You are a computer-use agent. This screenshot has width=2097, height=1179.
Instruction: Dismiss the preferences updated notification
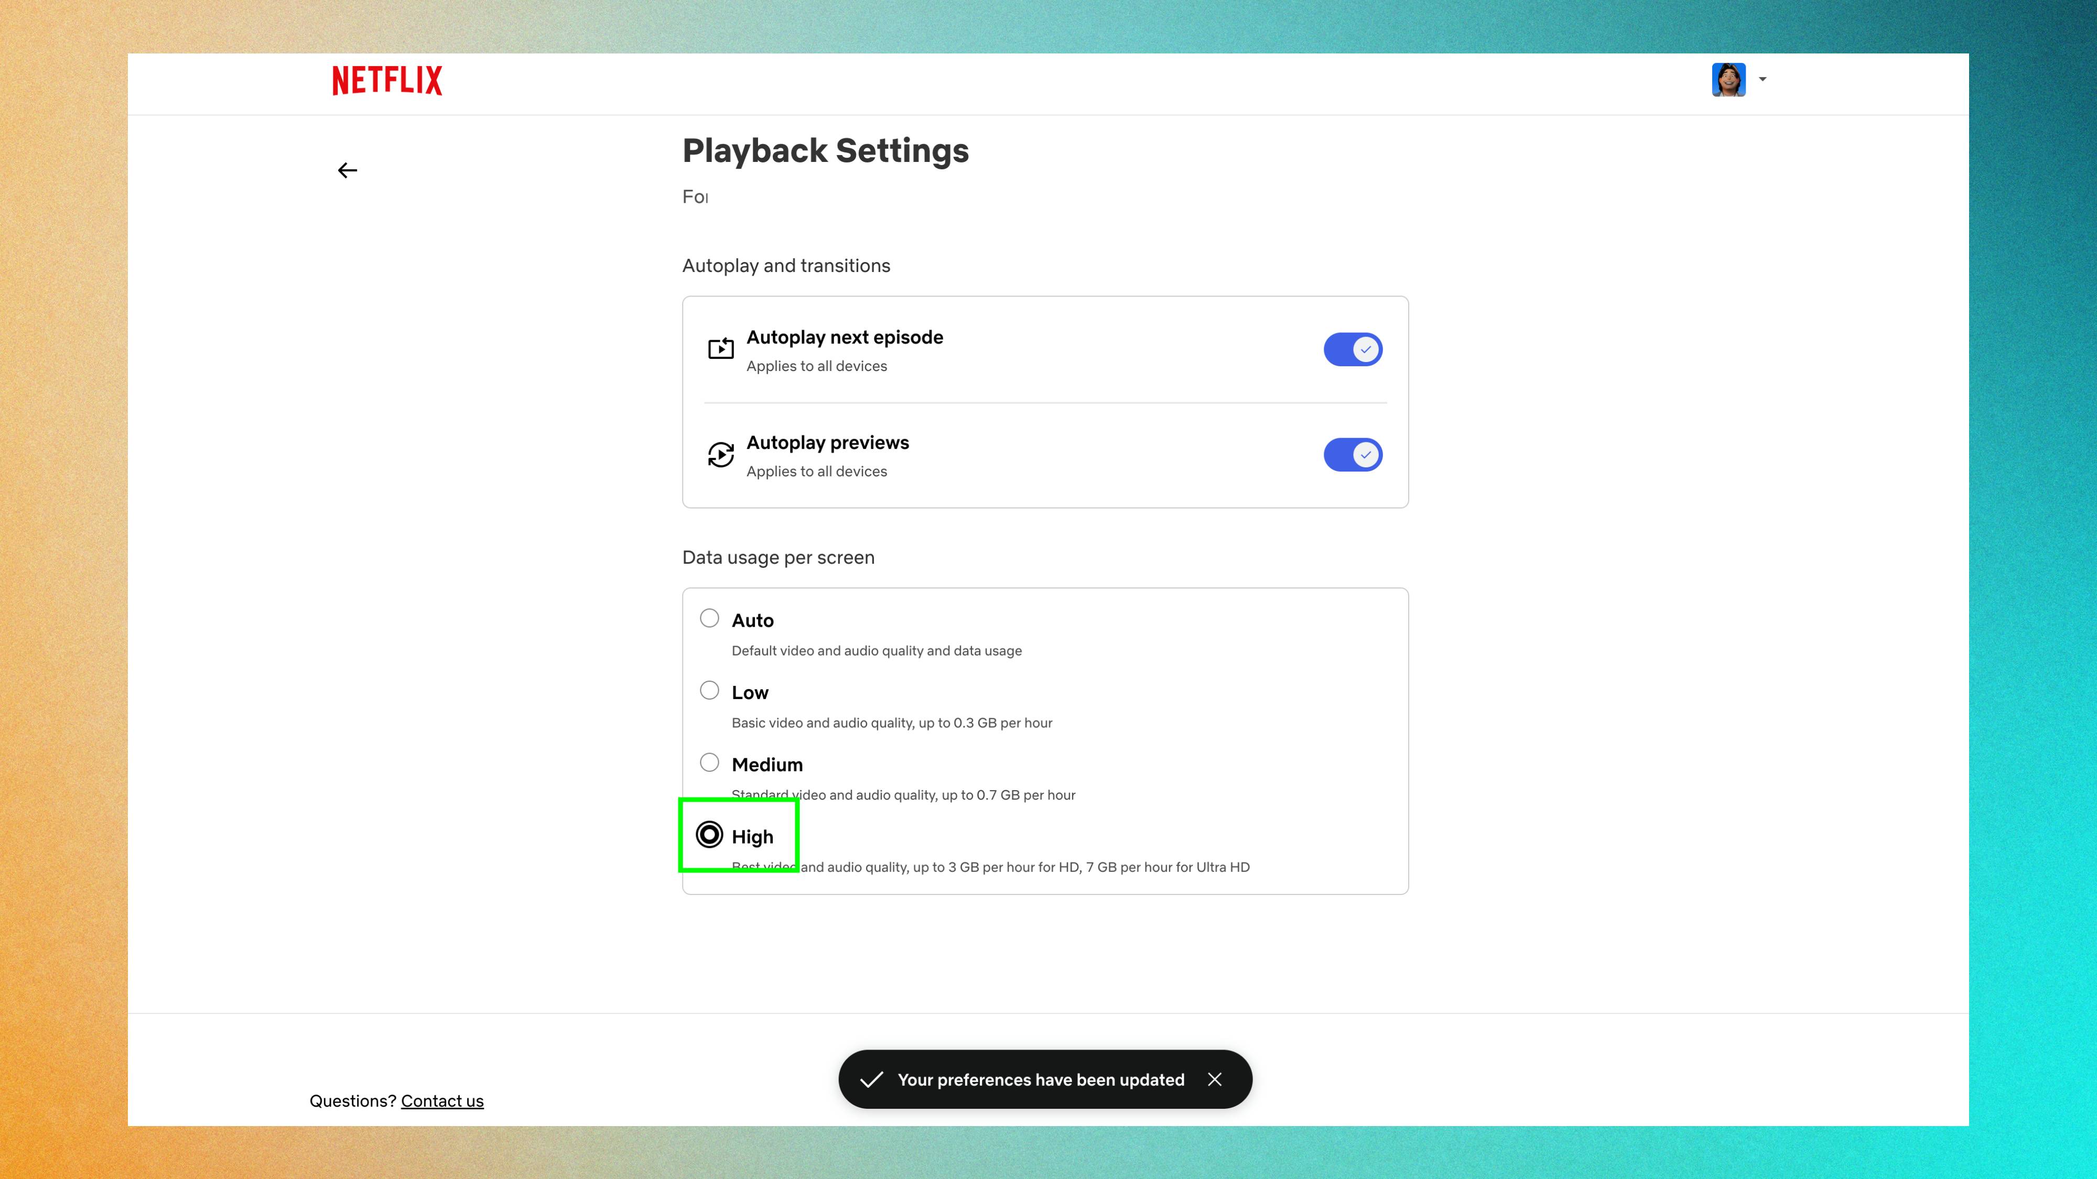click(1215, 1079)
